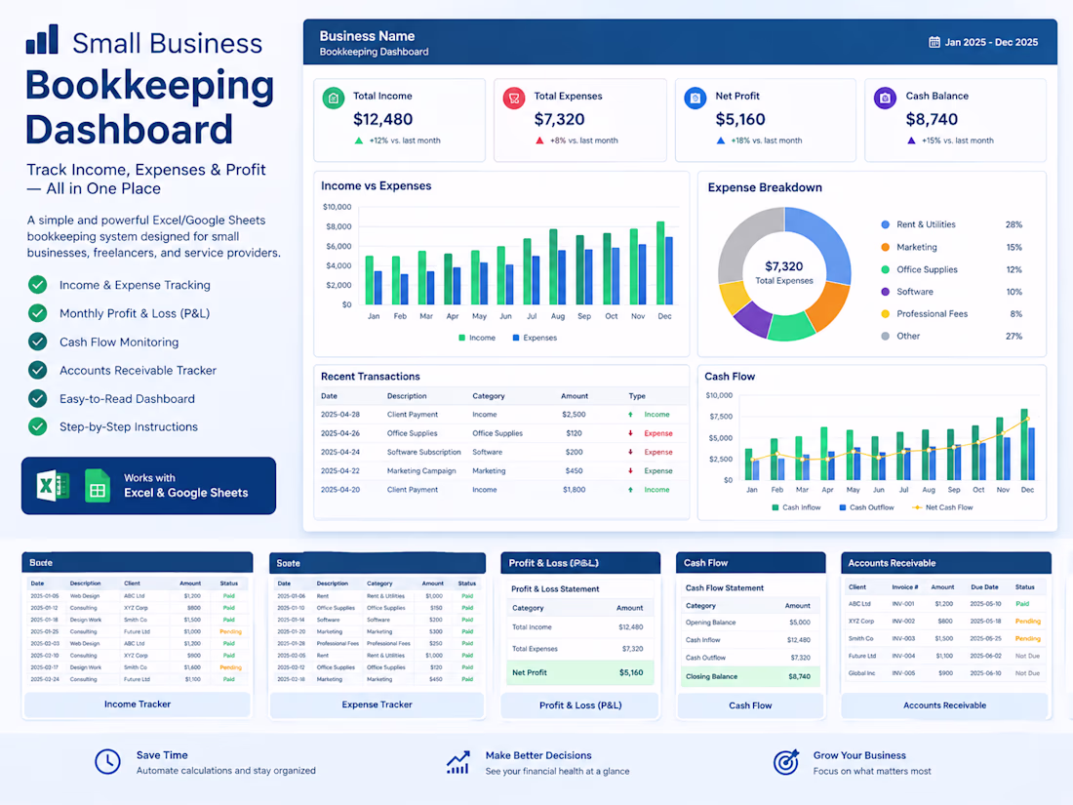The height and width of the screenshot is (805, 1073).
Task: Click the green up arrow in the 2025-04-28 row
Action: tap(630, 415)
